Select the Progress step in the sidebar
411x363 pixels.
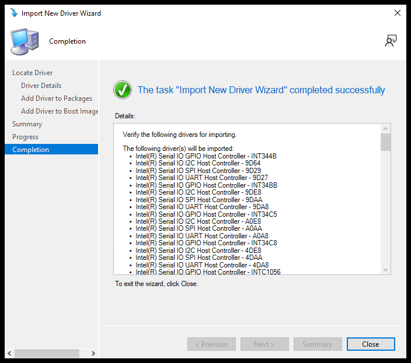pyautogui.click(x=26, y=137)
